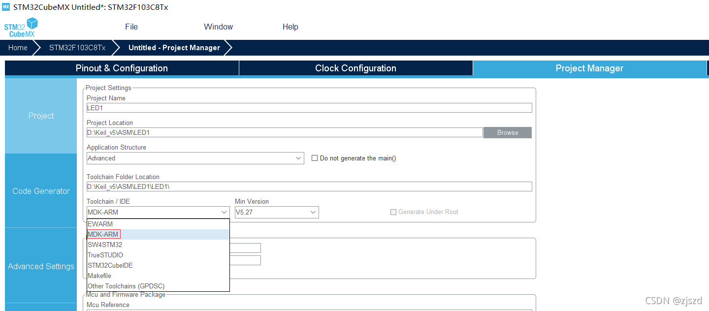Image resolution: width=709 pixels, height=311 pixels.
Task: Click the Project Location field
Action: coord(285,132)
